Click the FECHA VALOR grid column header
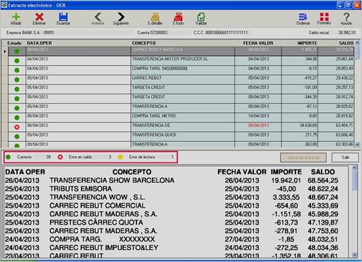Image resolution: width=362 pixels, height=262 pixels. click(258, 43)
